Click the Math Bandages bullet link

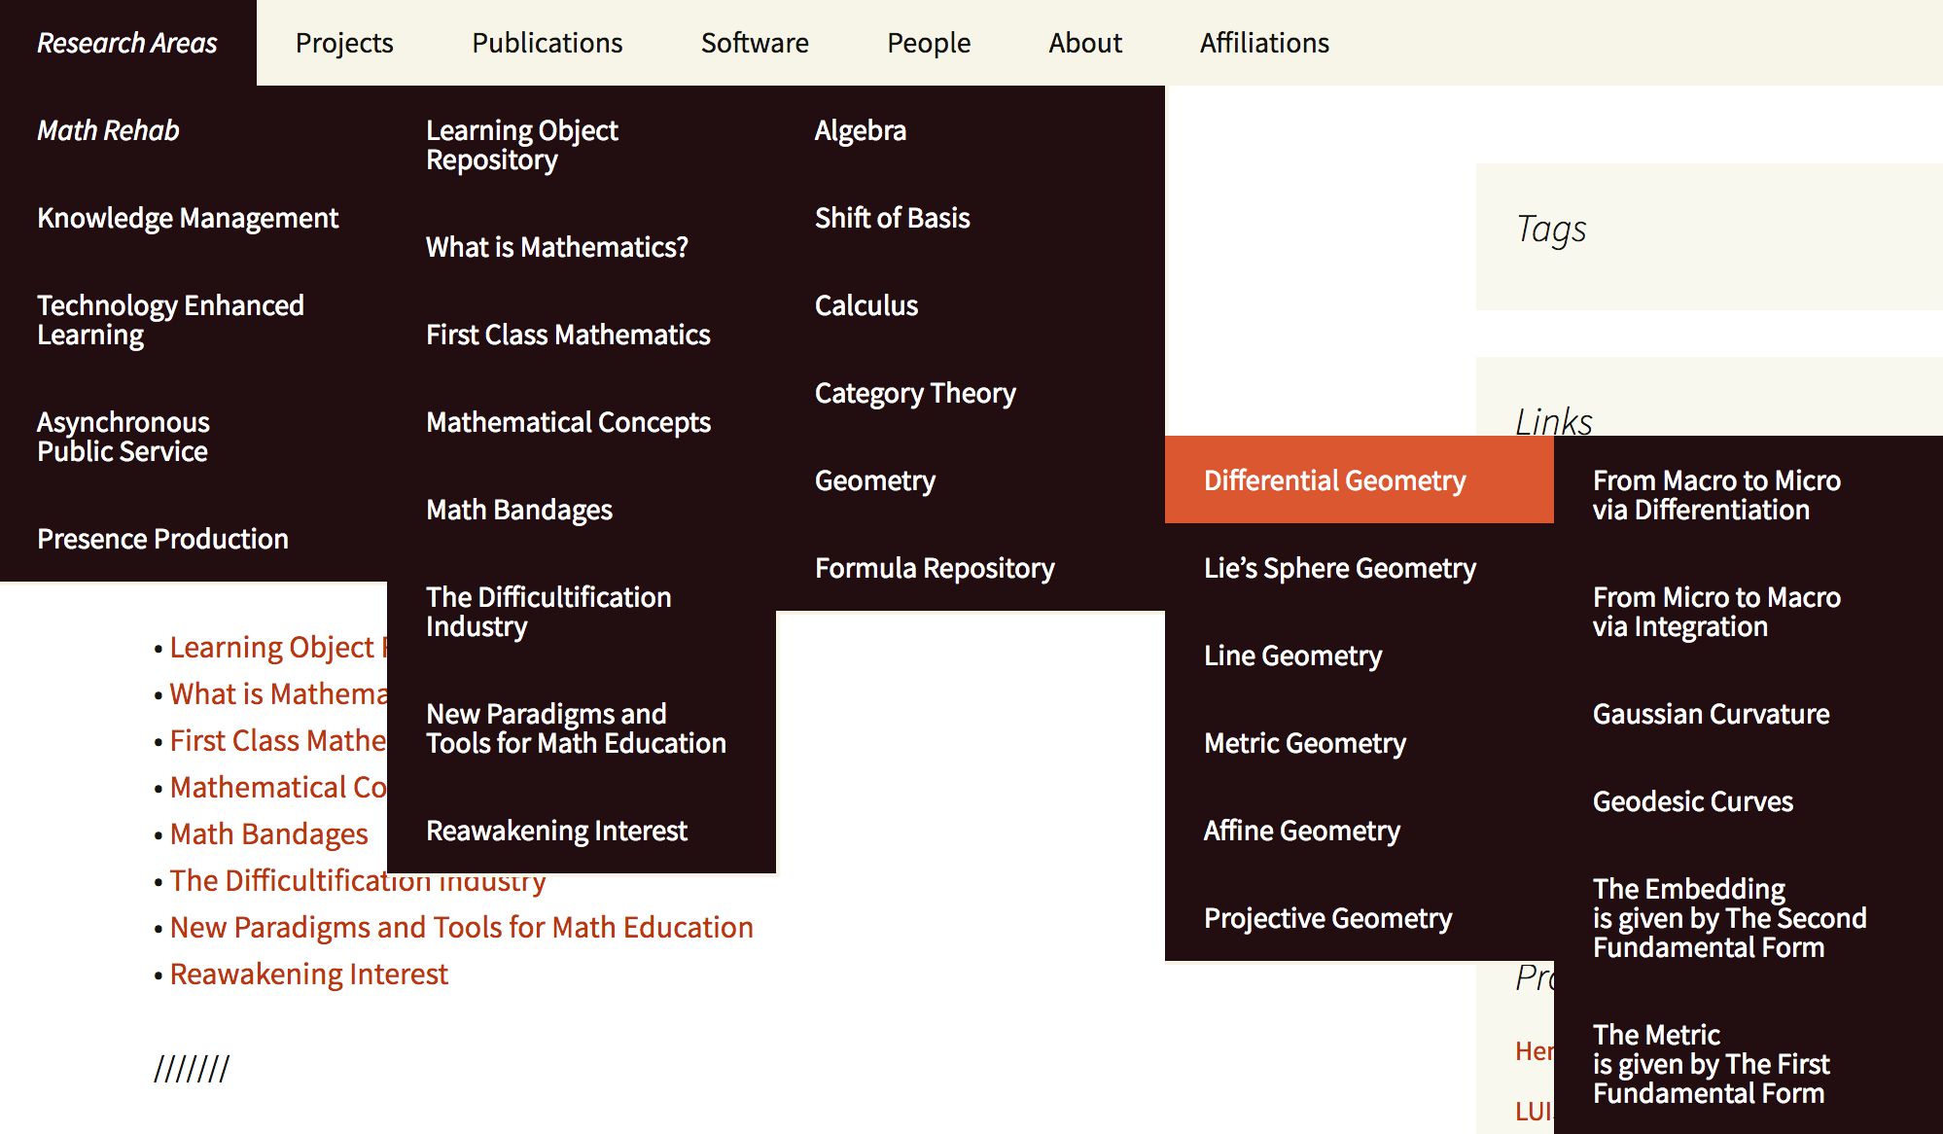pyautogui.click(x=268, y=833)
